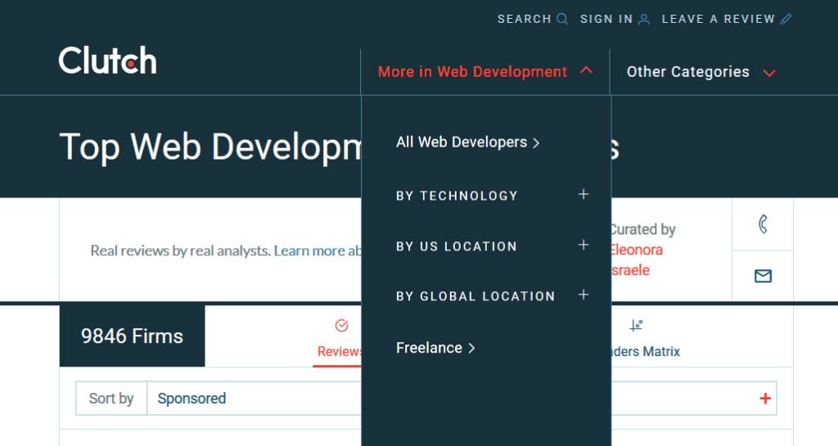Click the Sort by label
Image resolution: width=838 pixels, height=446 pixels.
click(111, 399)
